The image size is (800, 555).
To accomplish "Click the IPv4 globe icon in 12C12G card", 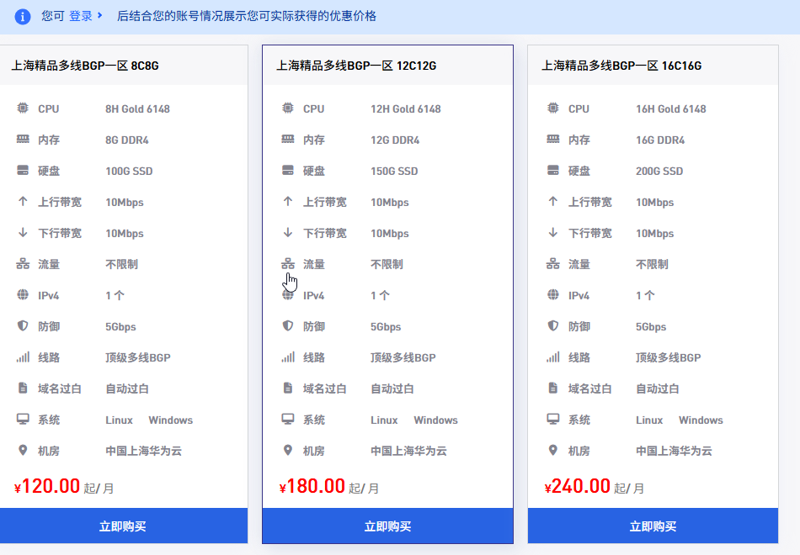I will 288,295.
